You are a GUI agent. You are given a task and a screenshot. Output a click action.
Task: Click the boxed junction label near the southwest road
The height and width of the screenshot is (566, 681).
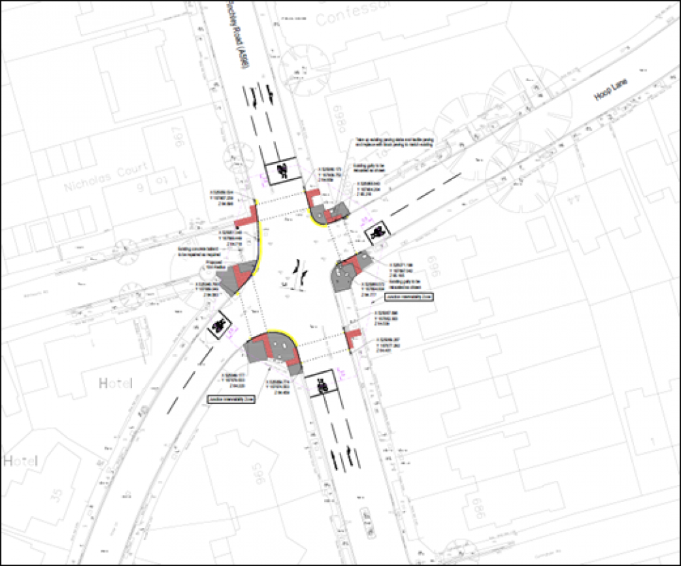click(231, 400)
